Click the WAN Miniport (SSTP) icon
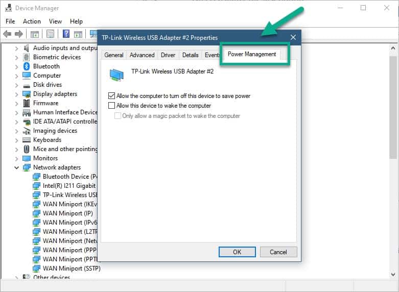The height and width of the screenshot is (292, 399). click(36, 268)
